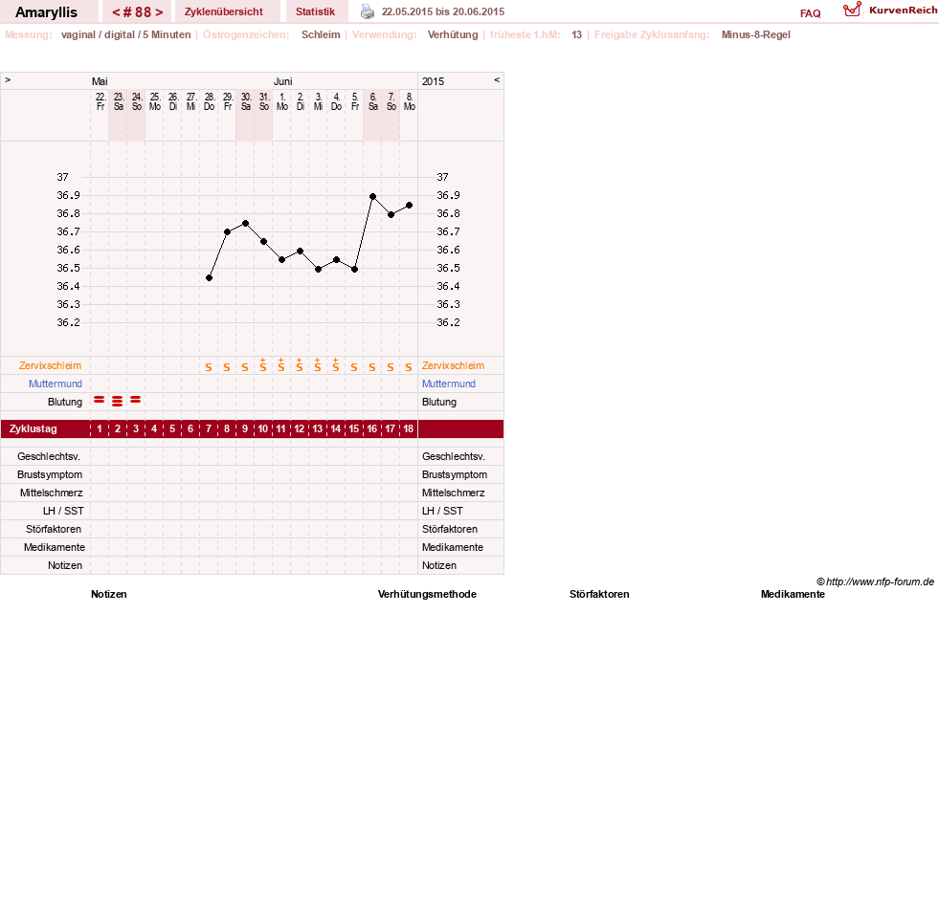Click the bottom Medikamente heading

click(x=793, y=594)
